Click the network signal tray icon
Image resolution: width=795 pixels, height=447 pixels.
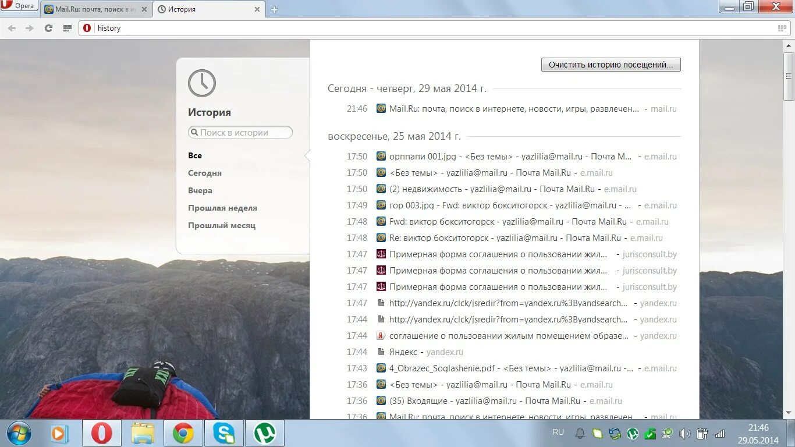click(x=720, y=434)
